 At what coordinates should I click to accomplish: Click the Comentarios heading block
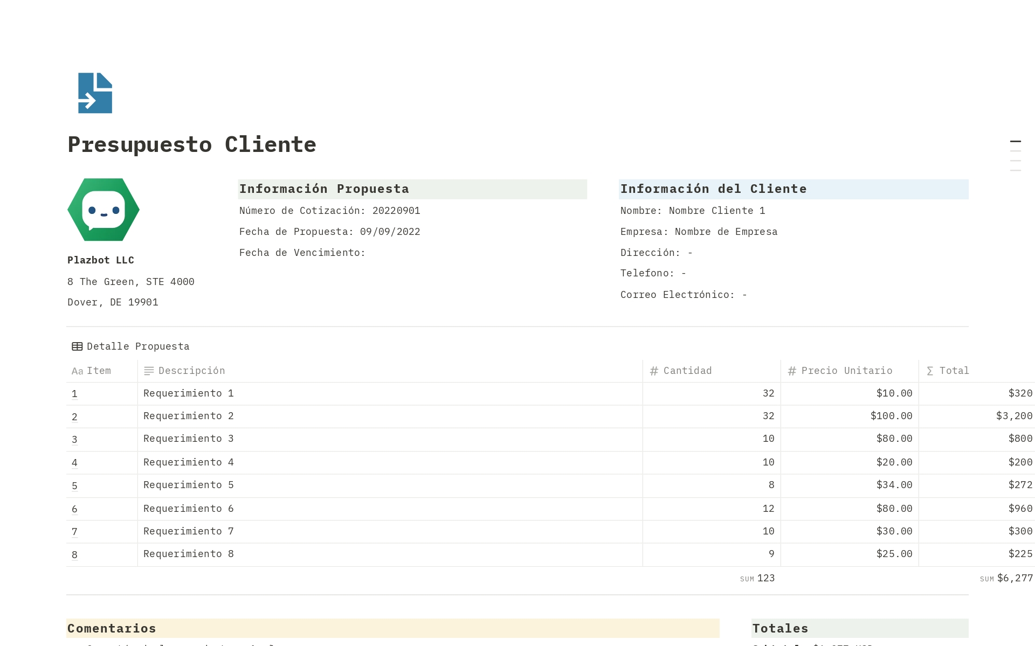(x=112, y=628)
